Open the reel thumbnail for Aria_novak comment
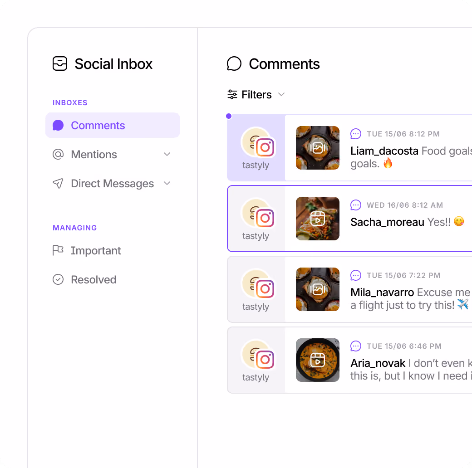This screenshot has height=468, width=472. 318,360
